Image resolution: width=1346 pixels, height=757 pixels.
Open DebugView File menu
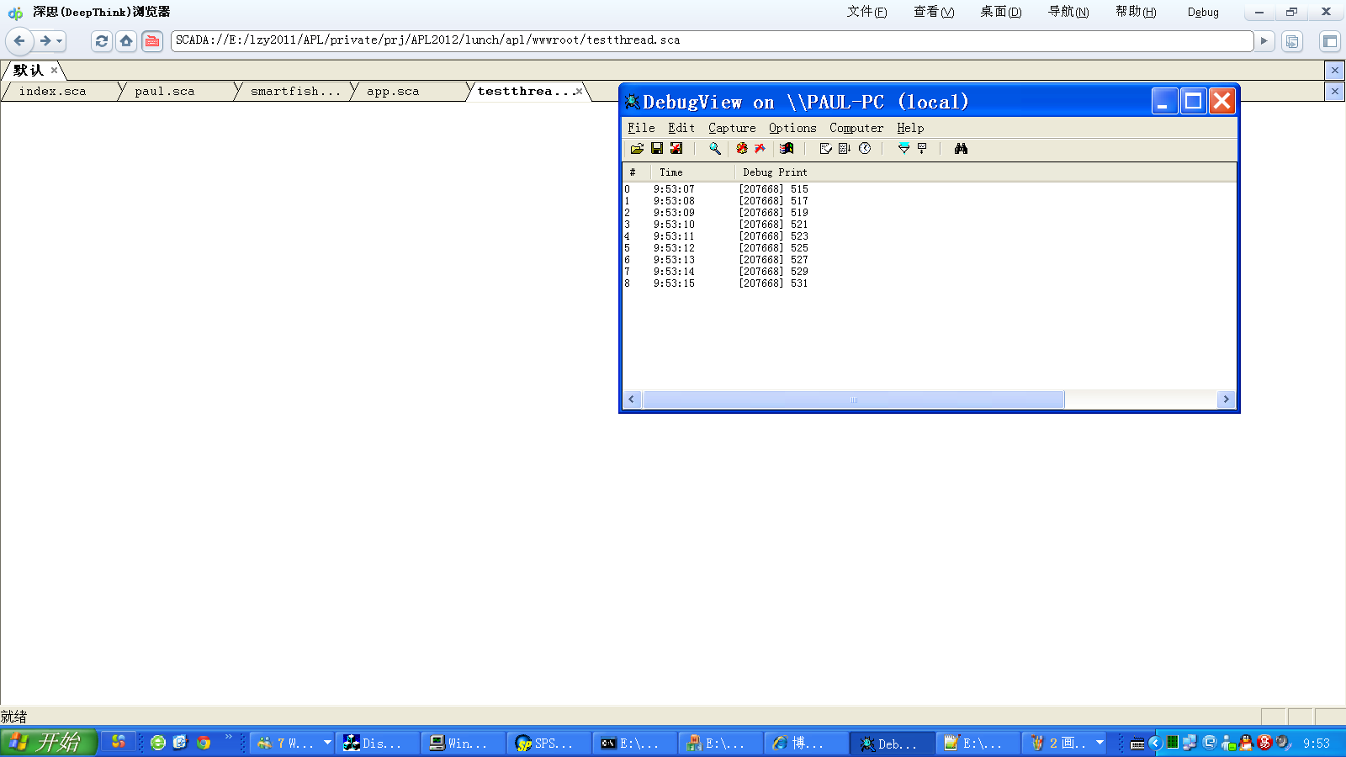[641, 128]
